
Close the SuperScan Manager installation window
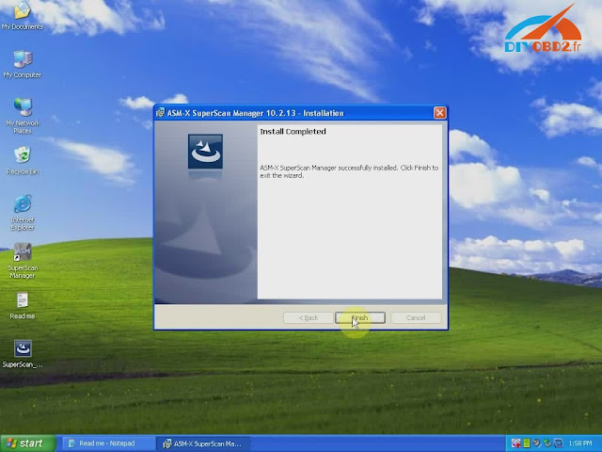(439, 113)
